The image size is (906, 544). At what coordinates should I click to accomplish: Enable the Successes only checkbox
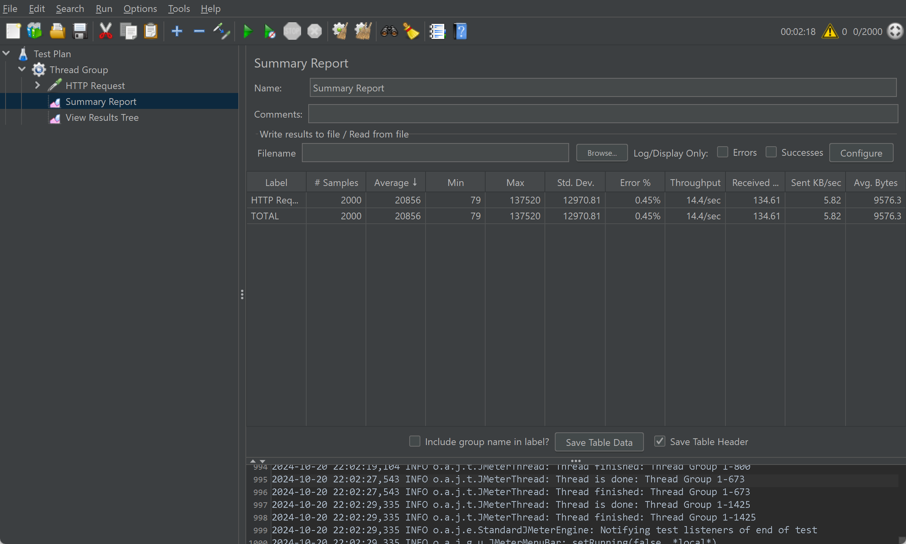[x=771, y=152]
